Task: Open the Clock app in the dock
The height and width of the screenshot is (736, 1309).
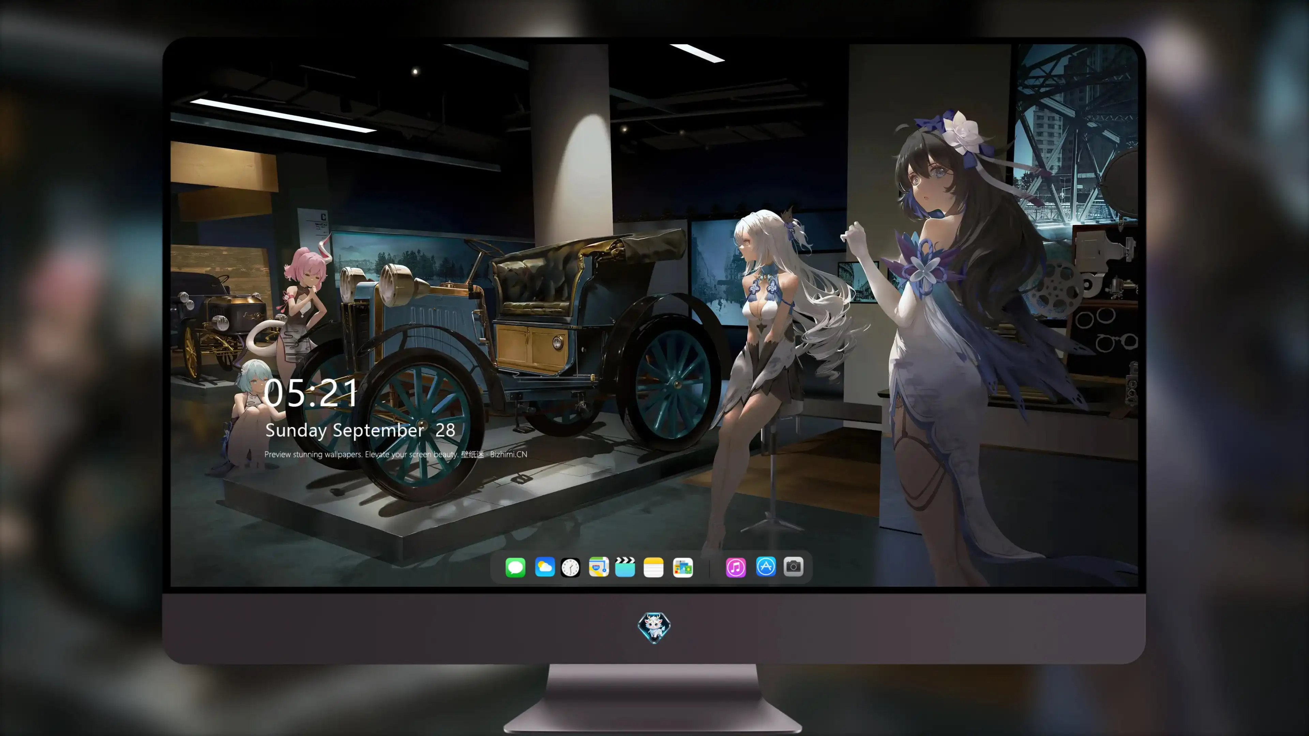Action: [x=570, y=567]
